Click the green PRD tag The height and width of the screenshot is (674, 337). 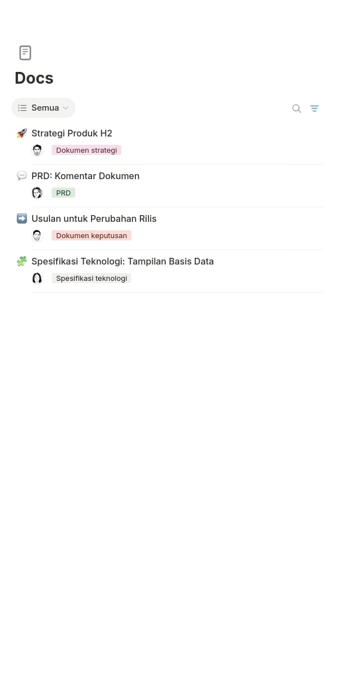click(x=63, y=193)
